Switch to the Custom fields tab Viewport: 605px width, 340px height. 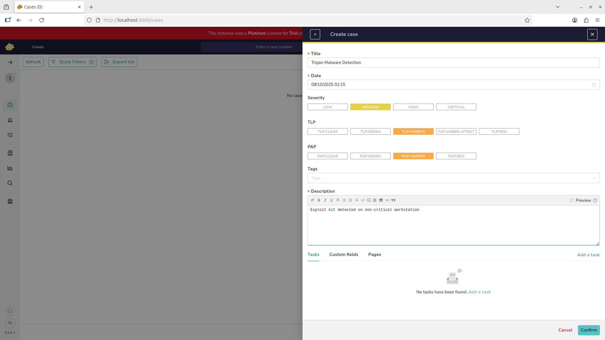(343, 254)
